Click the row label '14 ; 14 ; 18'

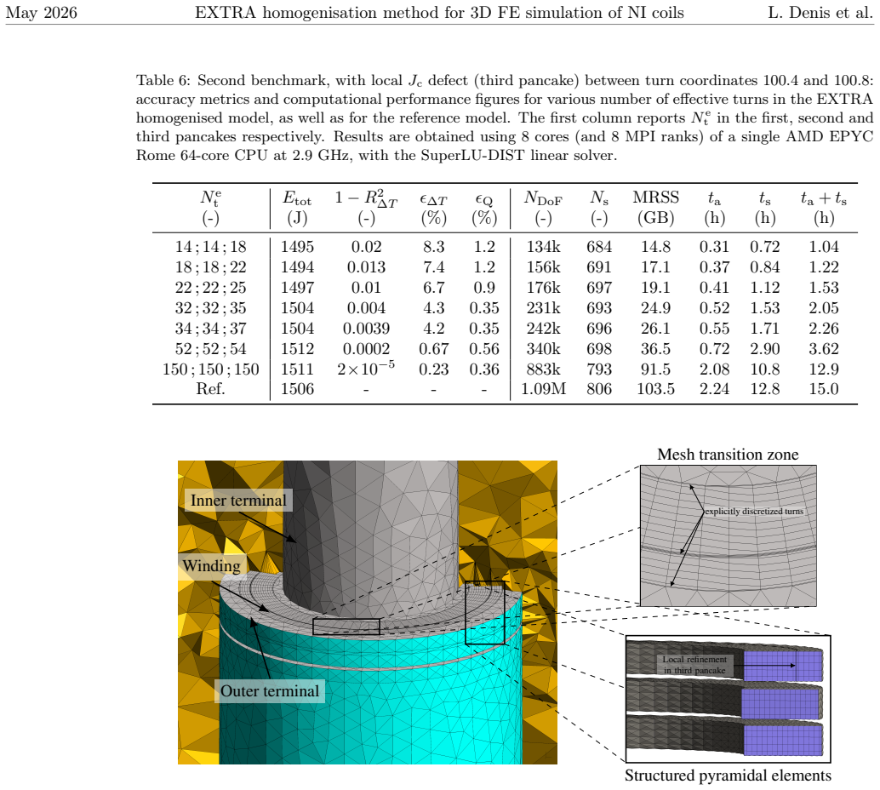click(210, 247)
